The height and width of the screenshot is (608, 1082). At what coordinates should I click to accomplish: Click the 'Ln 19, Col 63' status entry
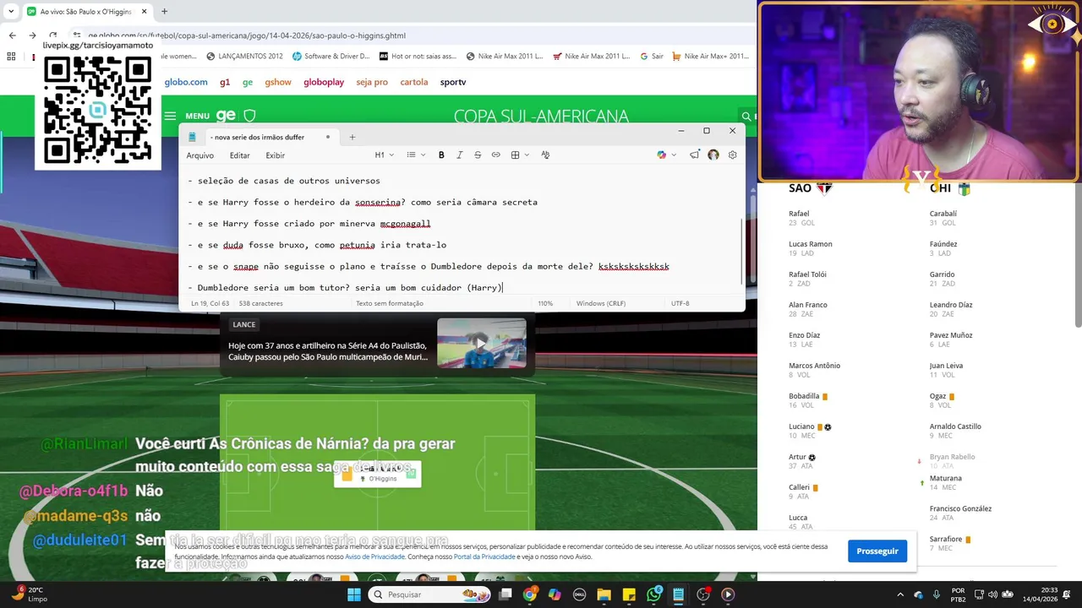[210, 303]
